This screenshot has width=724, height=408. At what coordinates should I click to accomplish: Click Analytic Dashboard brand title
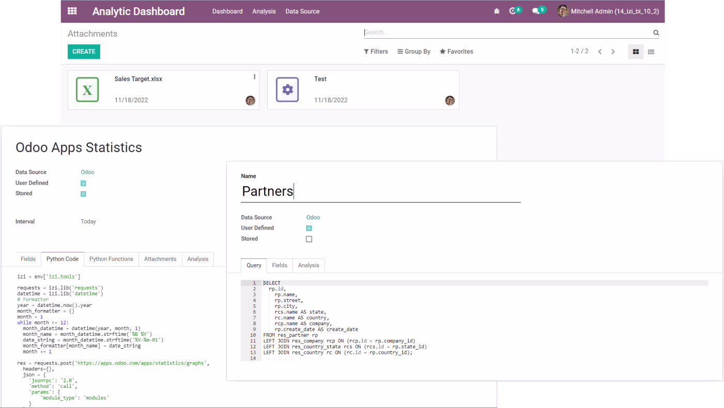click(138, 11)
